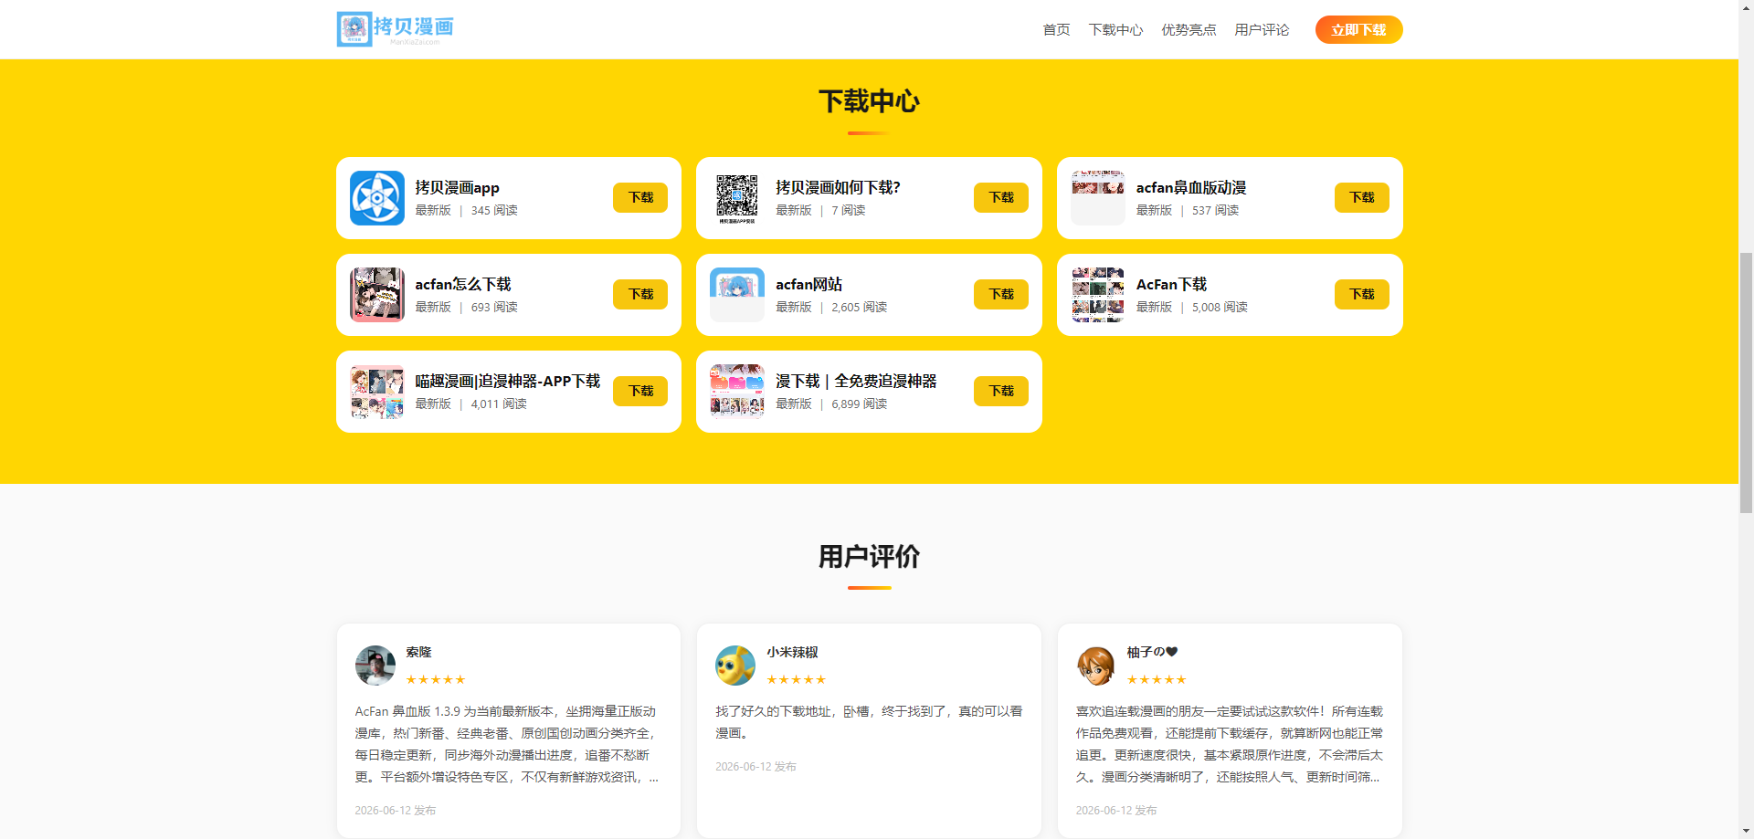Click the 5,008 阅读 count text
This screenshot has width=1754, height=839.
click(x=1220, y=308)
